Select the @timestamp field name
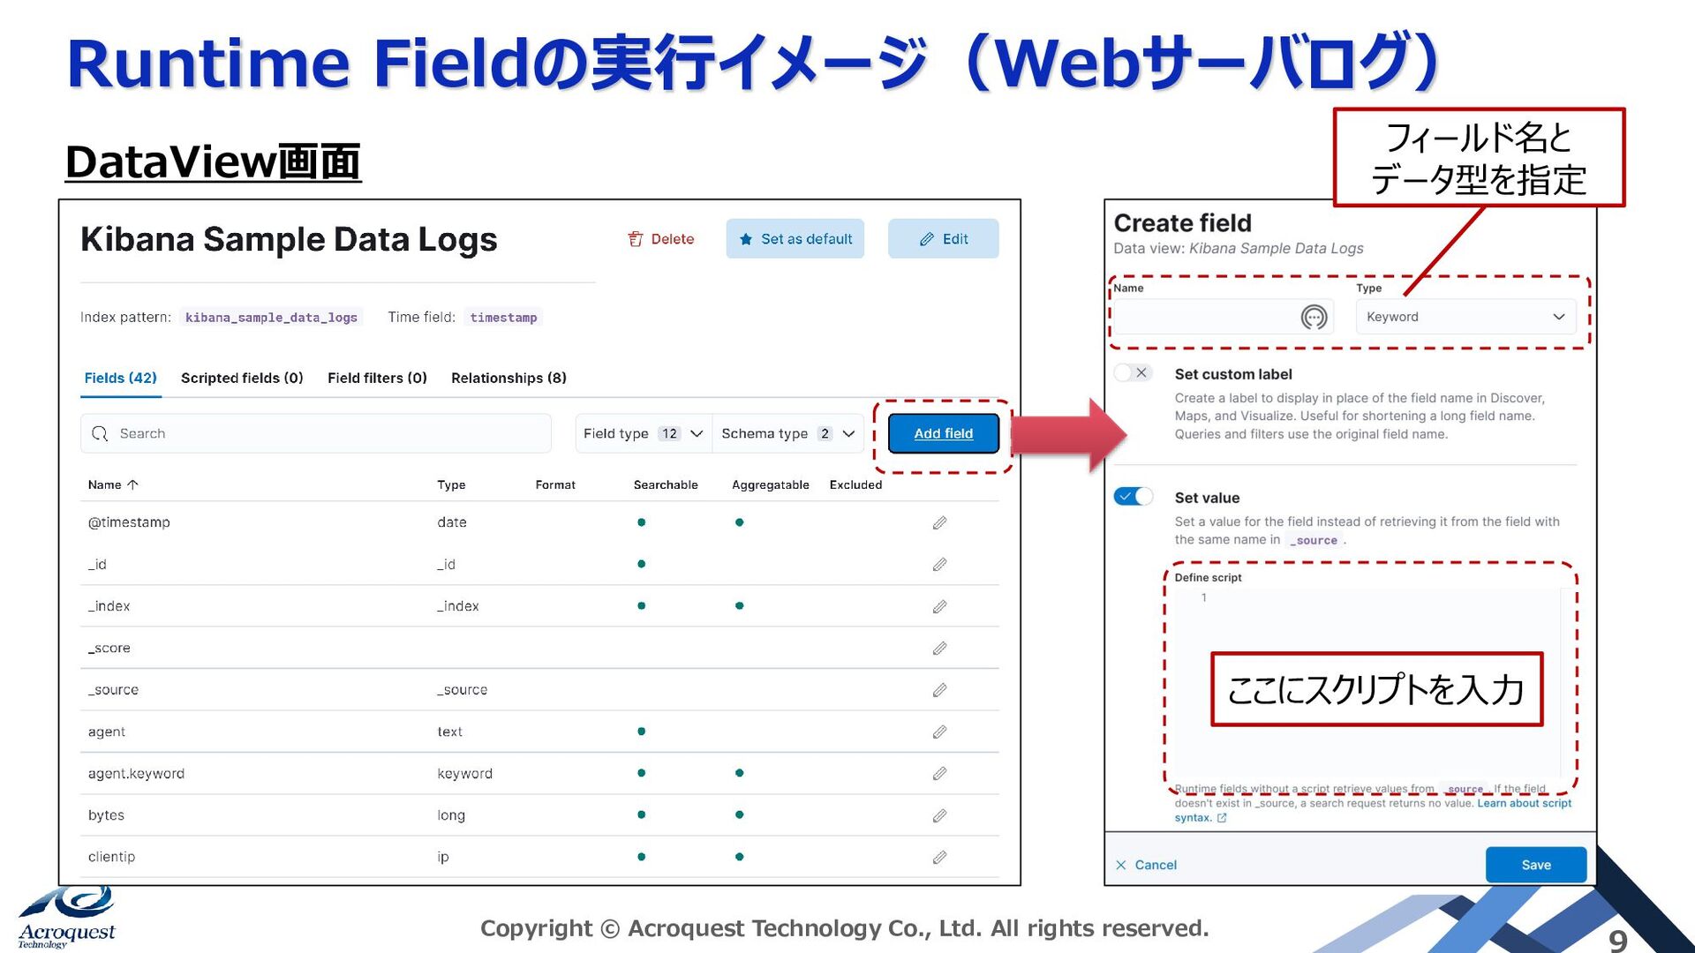Viewport: 1695px width, 953px height. point(129,522)
